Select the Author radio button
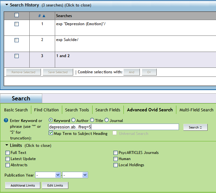 tap(73, 120)
